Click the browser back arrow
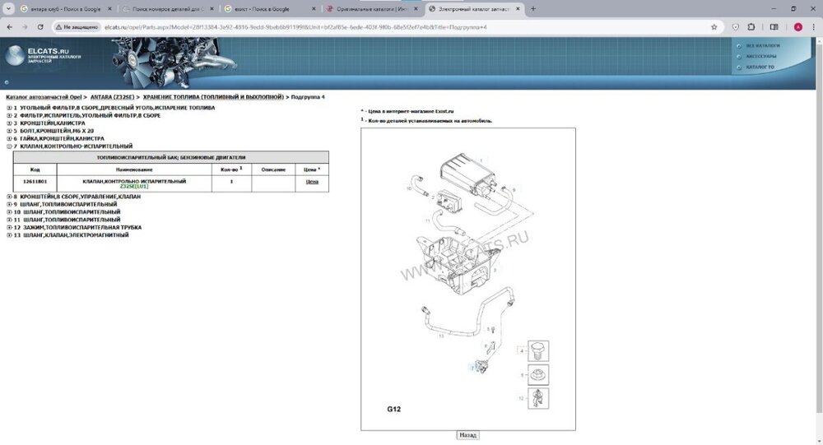823x445 pixels. [9, 26]
